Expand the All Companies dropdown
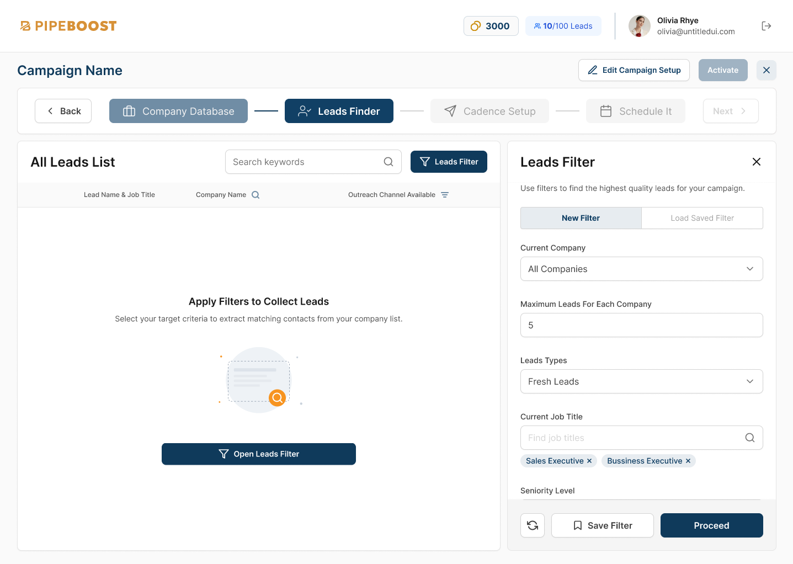The width and height of the screenshot is (793, 564). click(642, 269)
